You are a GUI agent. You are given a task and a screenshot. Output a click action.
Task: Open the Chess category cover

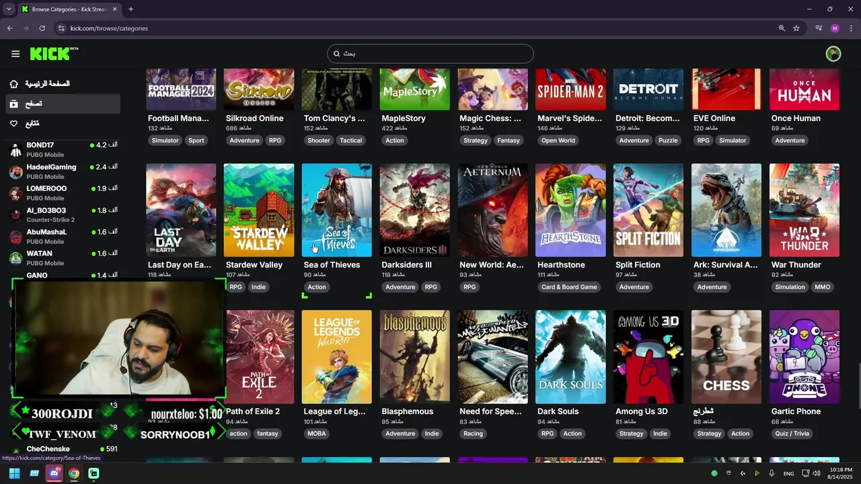coord(726,357)
